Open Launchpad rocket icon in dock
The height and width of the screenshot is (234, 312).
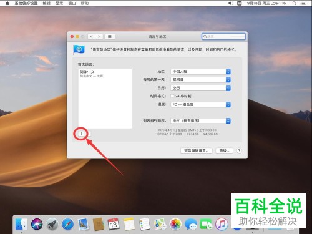52,225
